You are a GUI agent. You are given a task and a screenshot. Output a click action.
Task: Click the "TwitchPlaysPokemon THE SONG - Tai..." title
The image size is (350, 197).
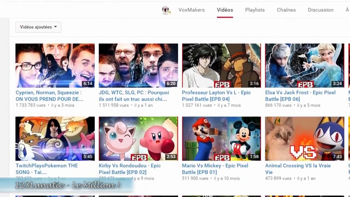coord(47,169)
